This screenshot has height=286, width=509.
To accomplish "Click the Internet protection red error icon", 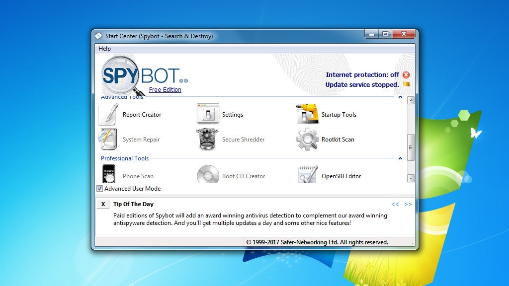I will pyautogui.click(x=406, y=75).
